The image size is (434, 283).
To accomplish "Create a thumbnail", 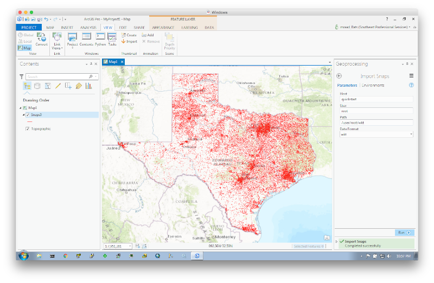I will 129,35.
